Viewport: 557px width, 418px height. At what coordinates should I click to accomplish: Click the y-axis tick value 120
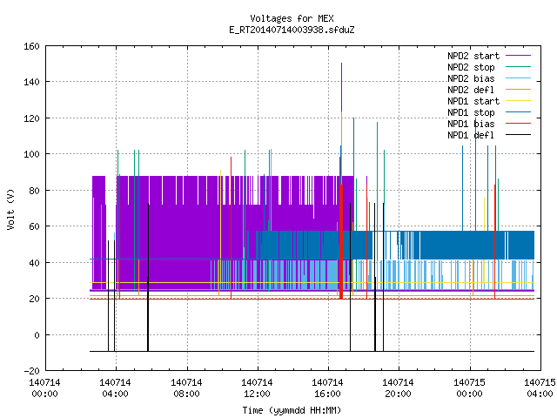[31, 118]
